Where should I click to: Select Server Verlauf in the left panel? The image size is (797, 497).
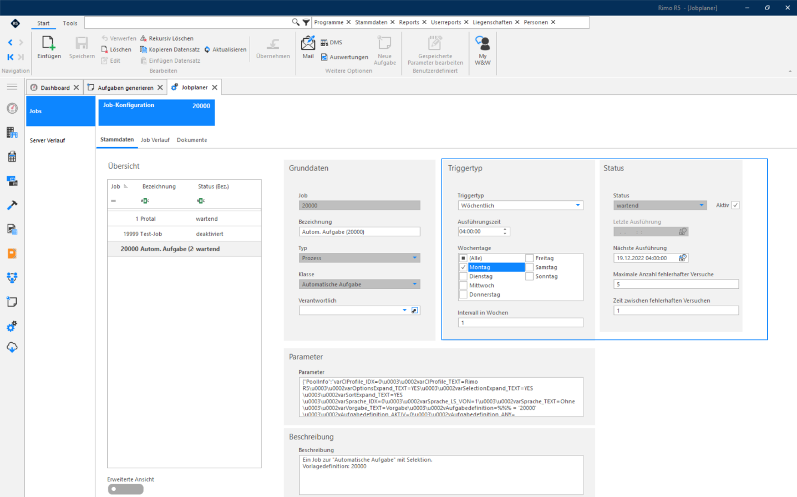click(48, 140)
